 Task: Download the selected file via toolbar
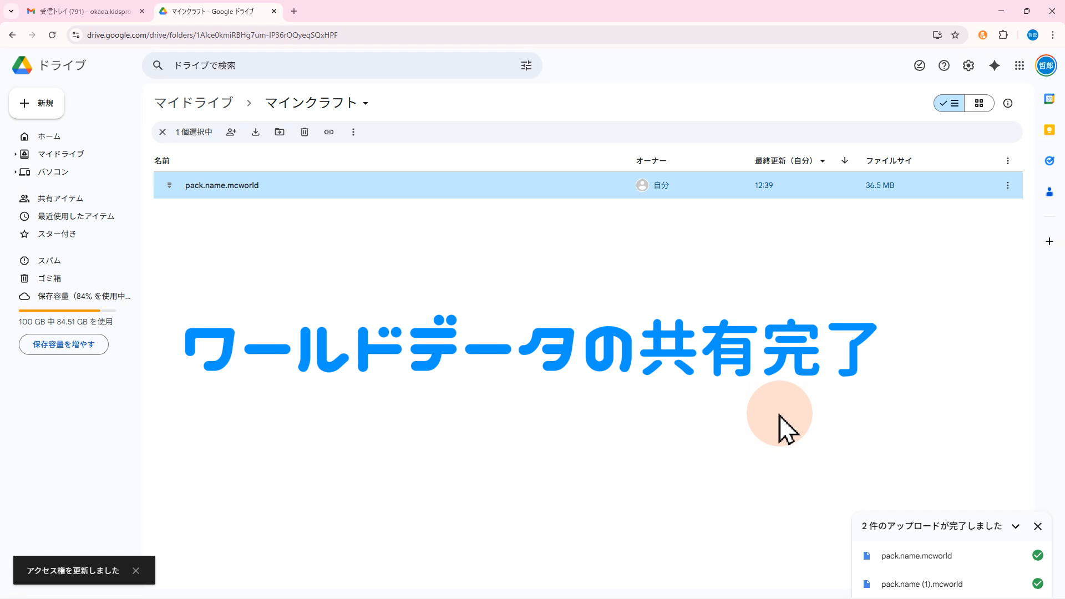tap(256, 132)
